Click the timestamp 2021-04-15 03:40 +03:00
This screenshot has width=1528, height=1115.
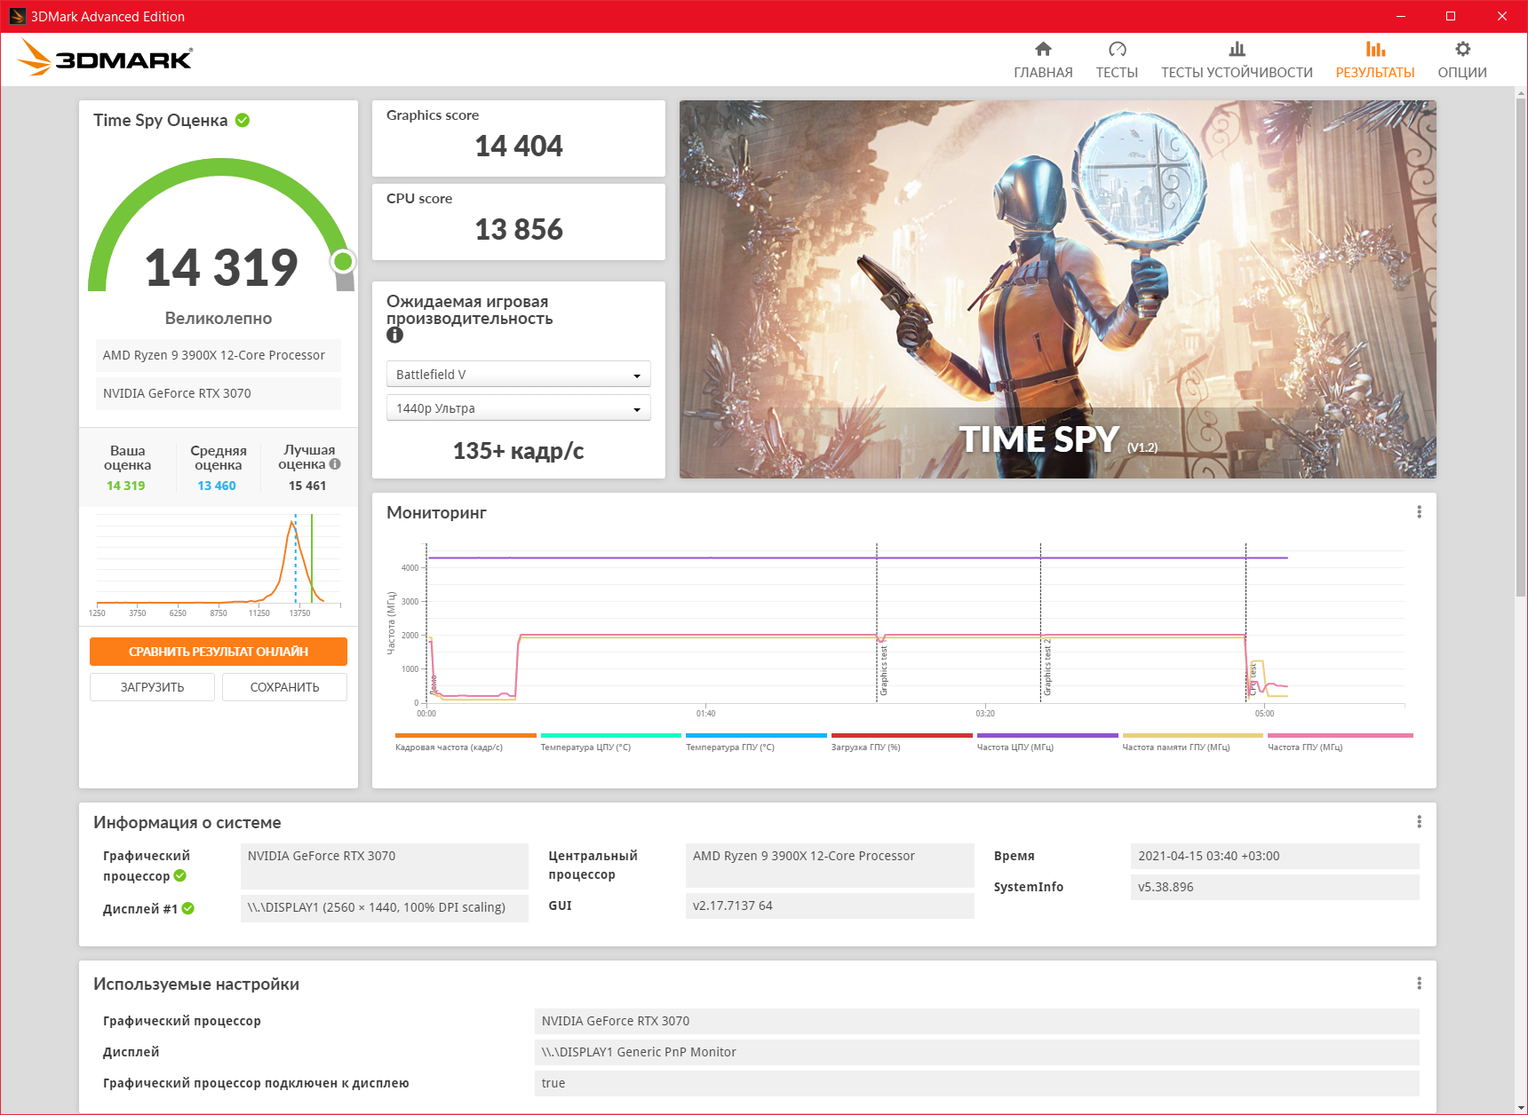(1275, 856)
